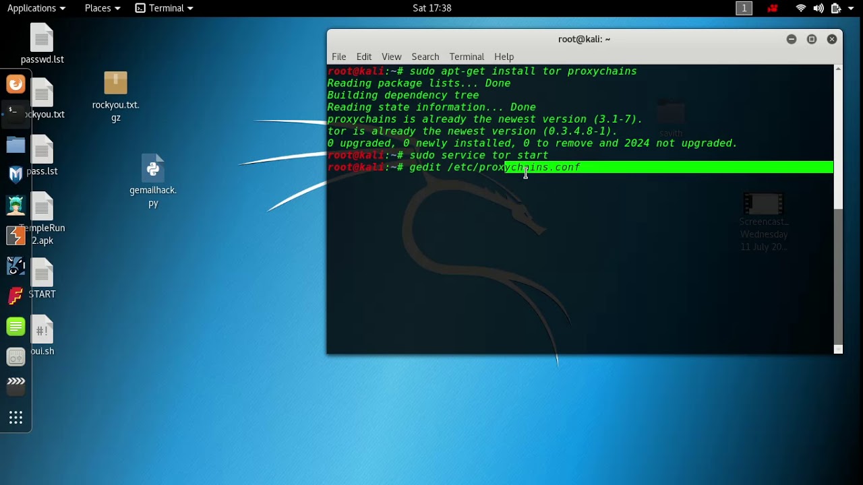Close the root@kali terminal window
The image size is (863, 485).
click(832, 39)
